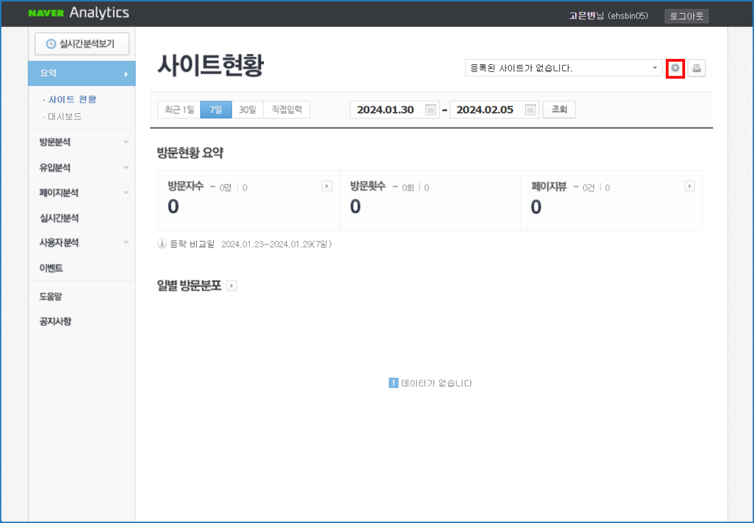Click arrow icon in 페이지뷰 card
This screenshot has width=754, height=523.
690,187
